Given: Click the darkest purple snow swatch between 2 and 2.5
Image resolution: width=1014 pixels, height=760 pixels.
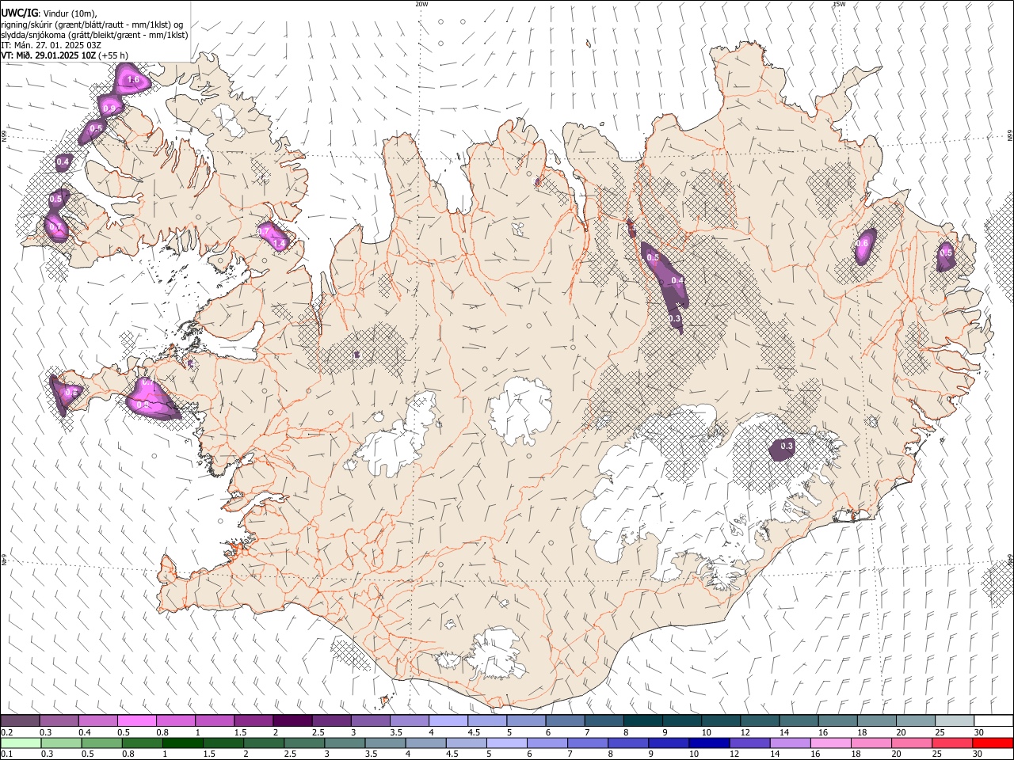Looking at the screenshot, I should (292, 721).
